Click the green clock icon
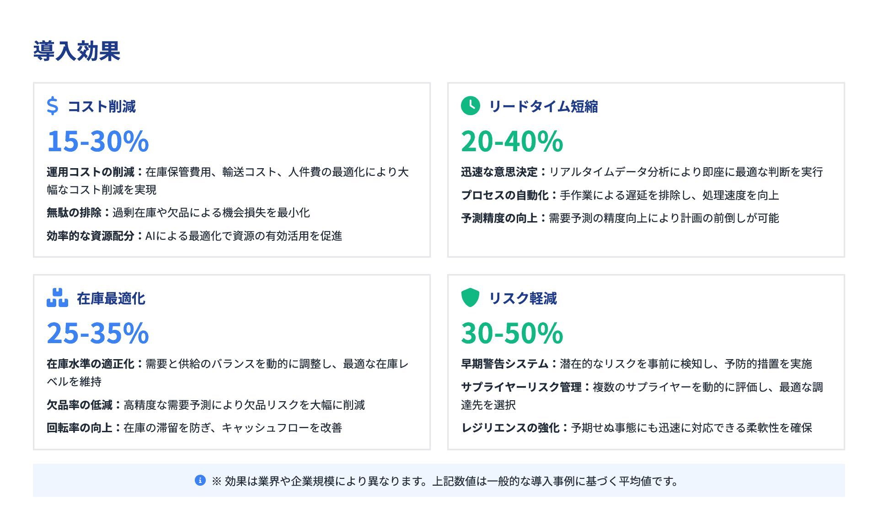Screen dimensions: 878x530 (x=470, y=106)
